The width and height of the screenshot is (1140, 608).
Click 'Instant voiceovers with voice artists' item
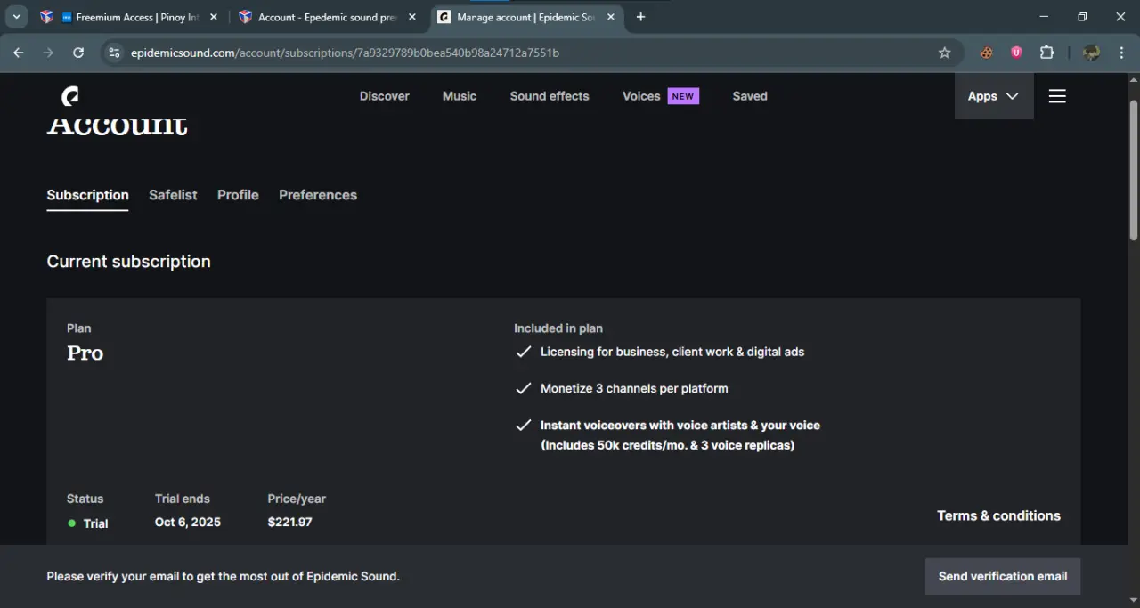click(680, 434)
